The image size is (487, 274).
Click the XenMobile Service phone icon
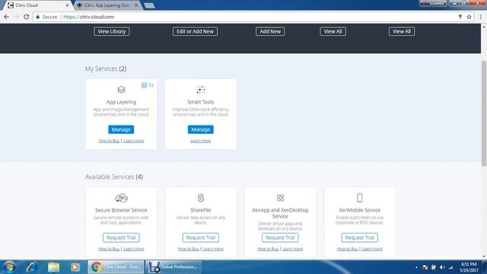point(360,198)
